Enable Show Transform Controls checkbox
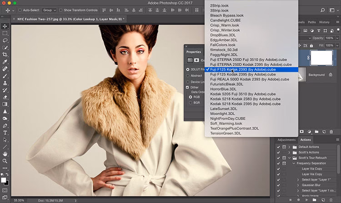The width and height of the screenshot is (341, 203). tap(61, 10)
